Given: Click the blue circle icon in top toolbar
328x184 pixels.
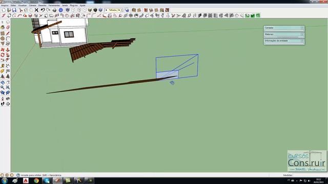Looking at the screenshot, I should (x=60, y=10).
